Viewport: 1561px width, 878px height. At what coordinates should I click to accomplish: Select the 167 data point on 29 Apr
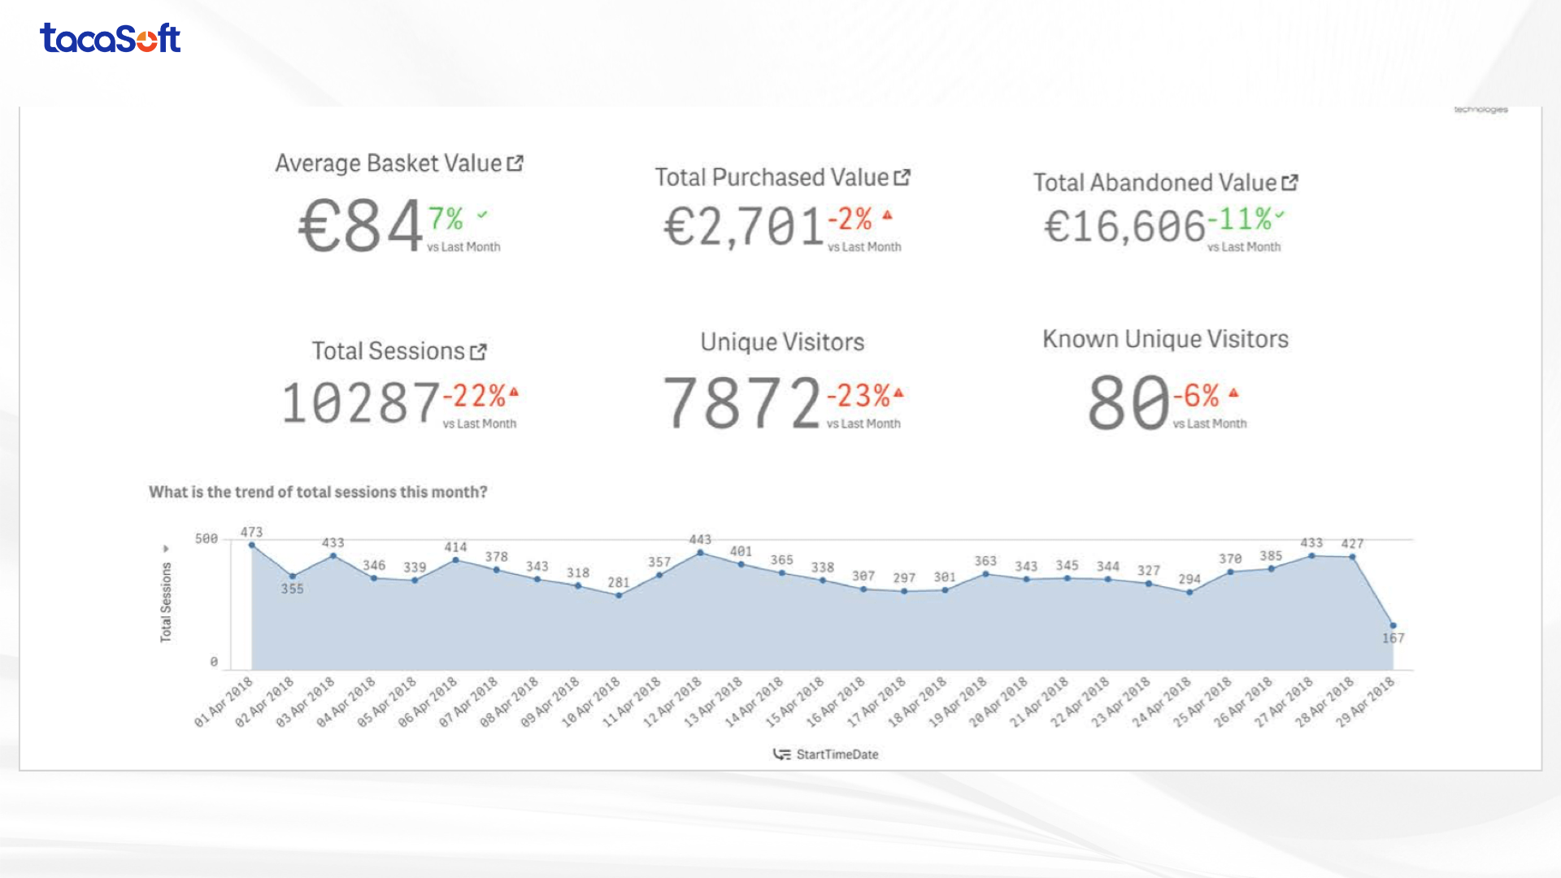pyautogui.click(x=1394, y=625)
